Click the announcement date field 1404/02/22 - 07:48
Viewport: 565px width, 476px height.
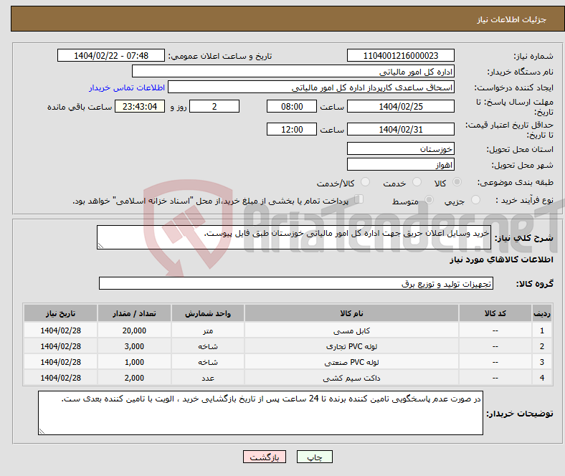111,55
